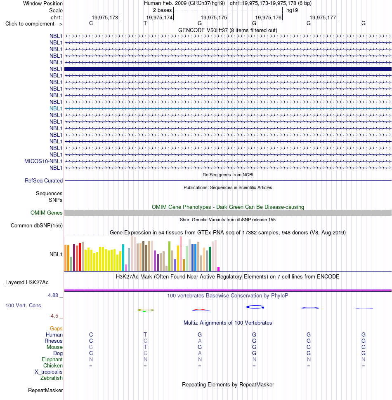Click the orange Gaps row label
This screenshot has width=392, height=400.
tap(56, 329)
